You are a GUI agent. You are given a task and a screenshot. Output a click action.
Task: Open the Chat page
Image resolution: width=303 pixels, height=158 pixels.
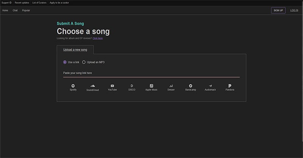[15, 11]
